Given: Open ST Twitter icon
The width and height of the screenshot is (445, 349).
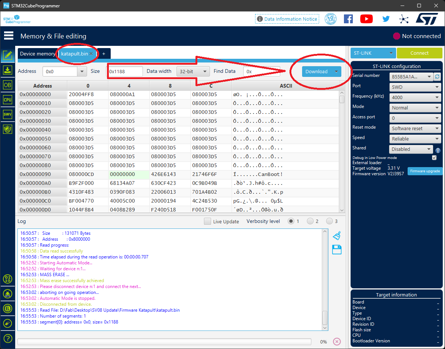Looking at the screenshot, I should (x=386, y=19).
